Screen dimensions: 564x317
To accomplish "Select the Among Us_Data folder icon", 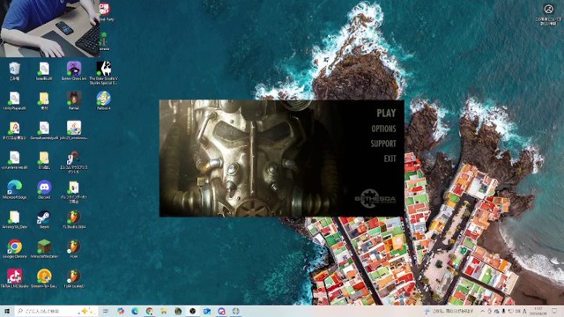I will pos(14,219).
